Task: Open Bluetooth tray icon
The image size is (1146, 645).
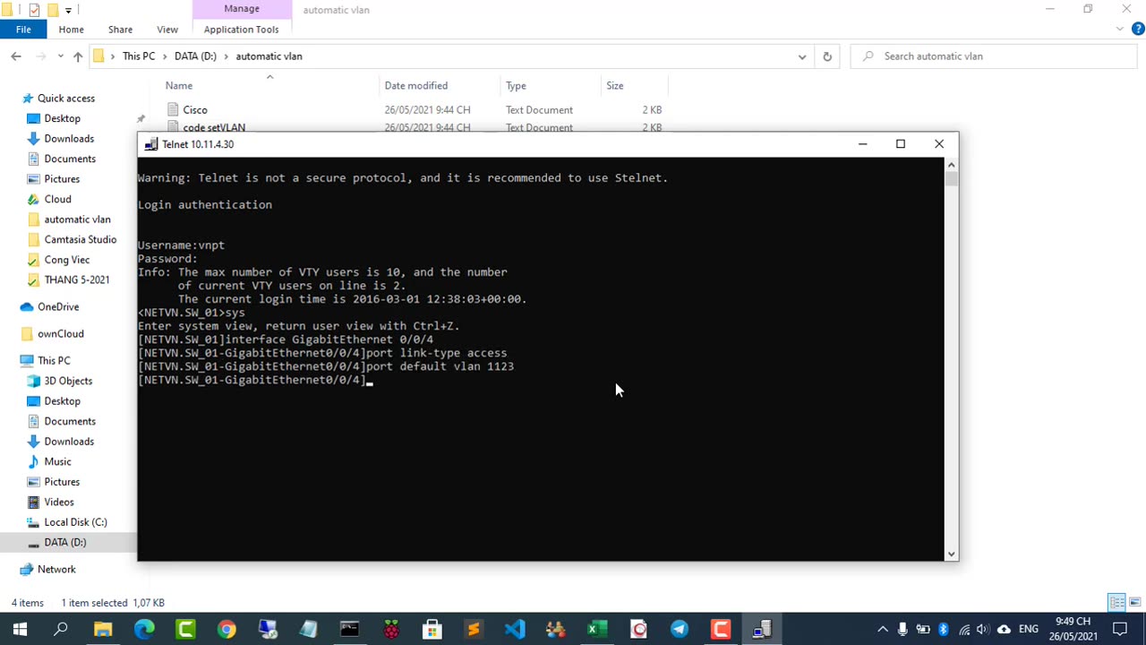Action: (943, 630)
